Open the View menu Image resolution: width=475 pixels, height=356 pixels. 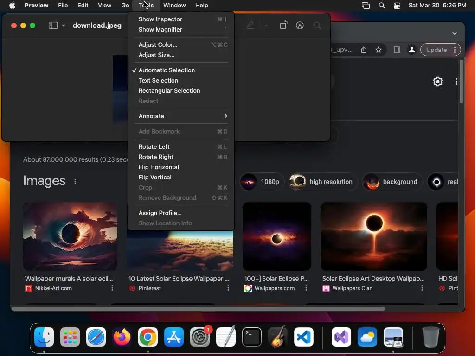point(104,5)
